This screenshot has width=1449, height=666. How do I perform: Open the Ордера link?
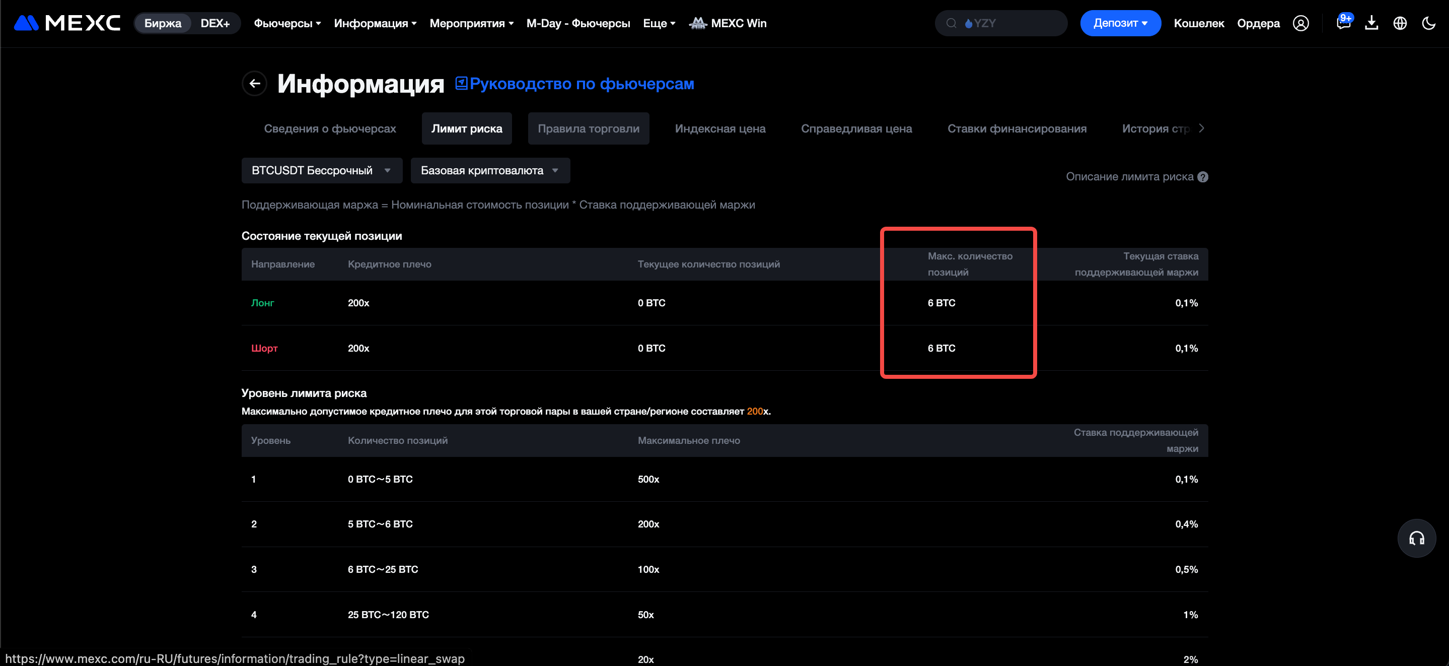coord(1258,23)
